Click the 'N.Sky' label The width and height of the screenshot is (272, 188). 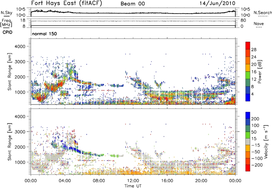point(6,13)
